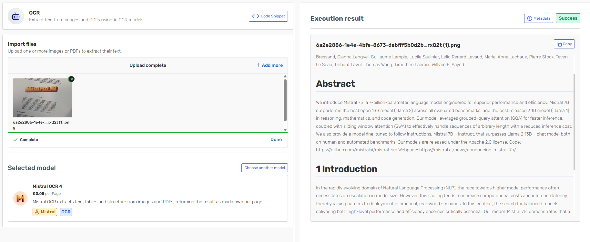Click the Execution result heading
This screenshot has width=590, height=242.
(x=337, y=18)
